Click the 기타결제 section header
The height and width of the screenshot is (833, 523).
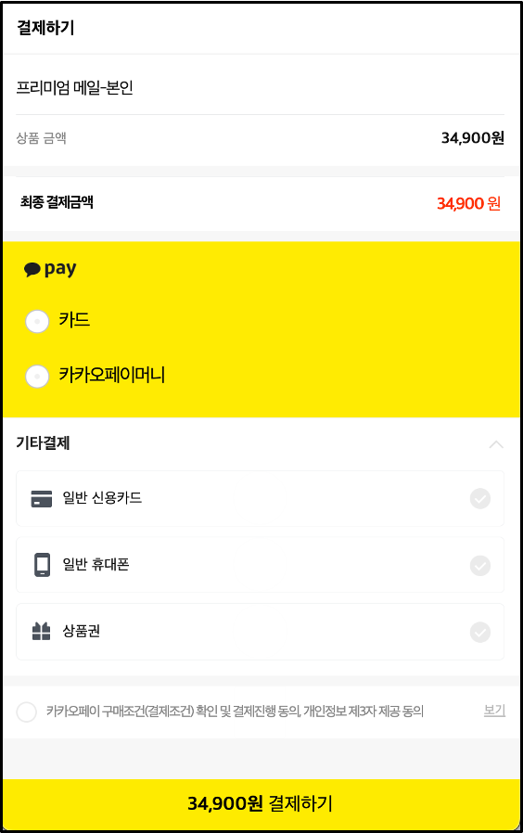click(43, 442)
